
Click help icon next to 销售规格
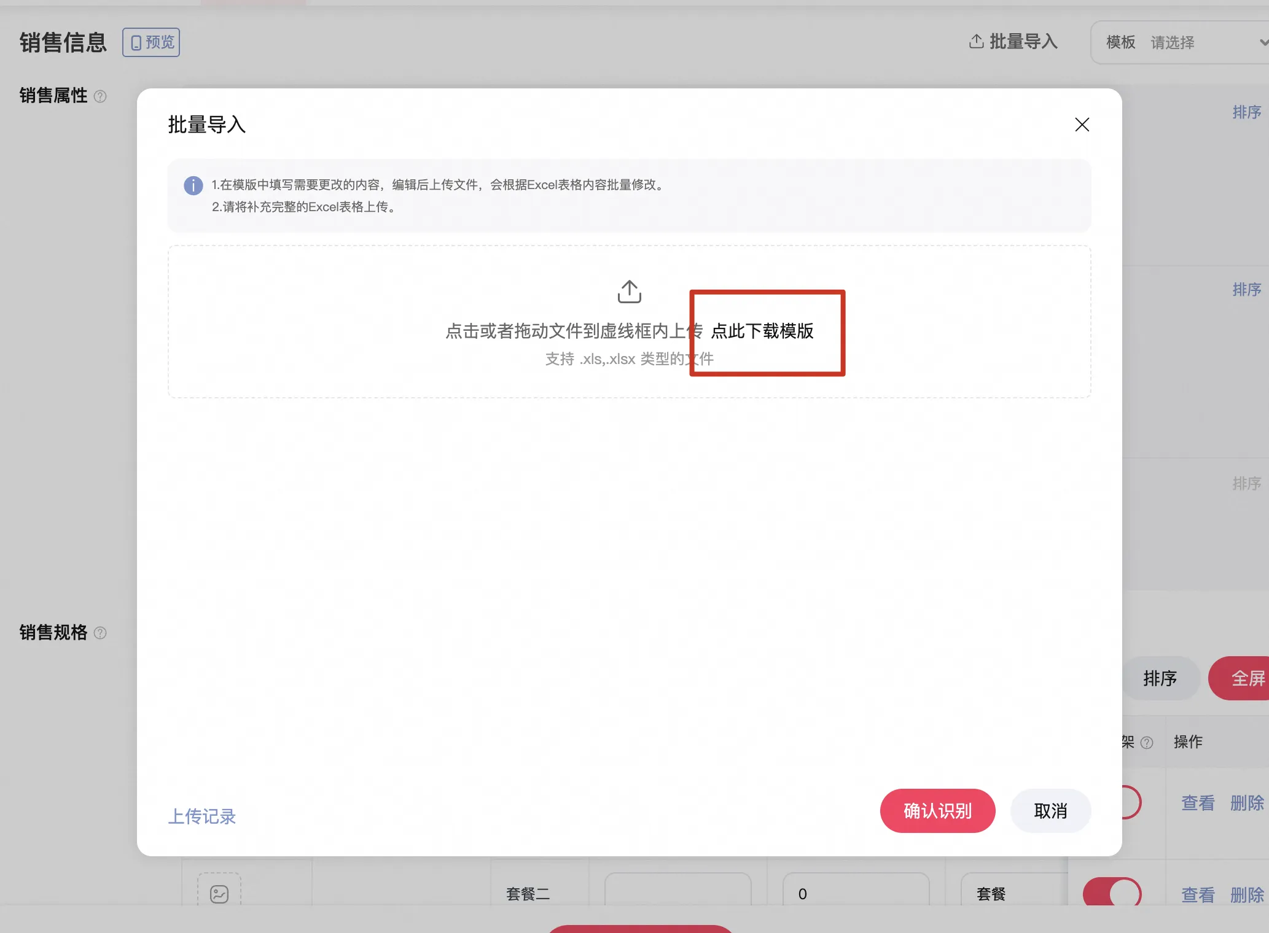tap(100, 633)
